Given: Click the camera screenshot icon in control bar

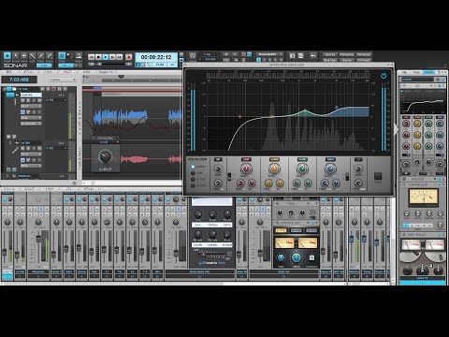Looking at the screenshot, I should tap(292, 55).
